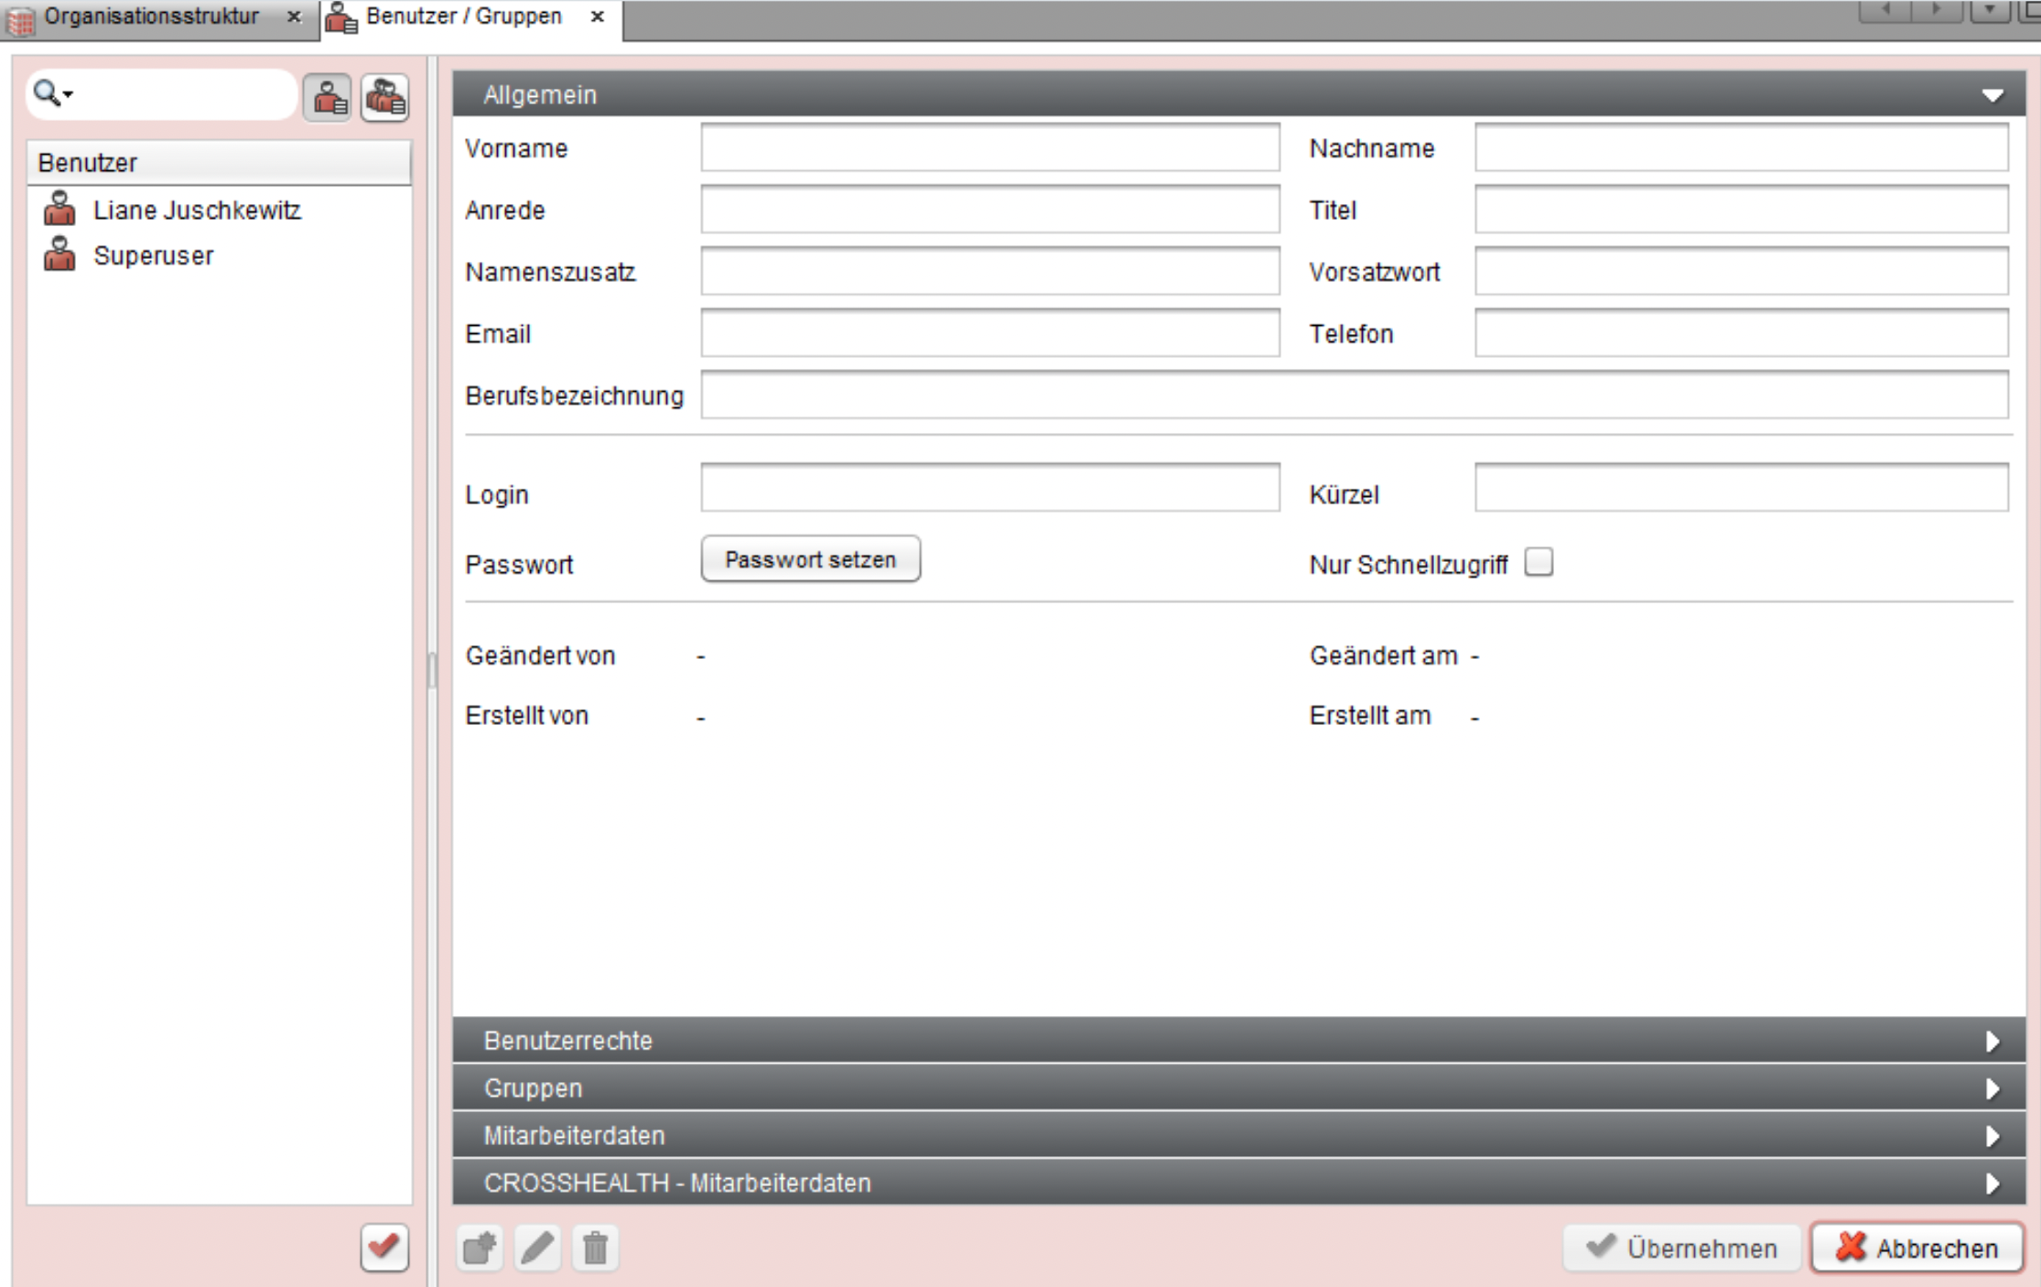Viewport: 2041px width, 1287px height.
Task: Click the Superuser user icon
Action: coord(59,254)
